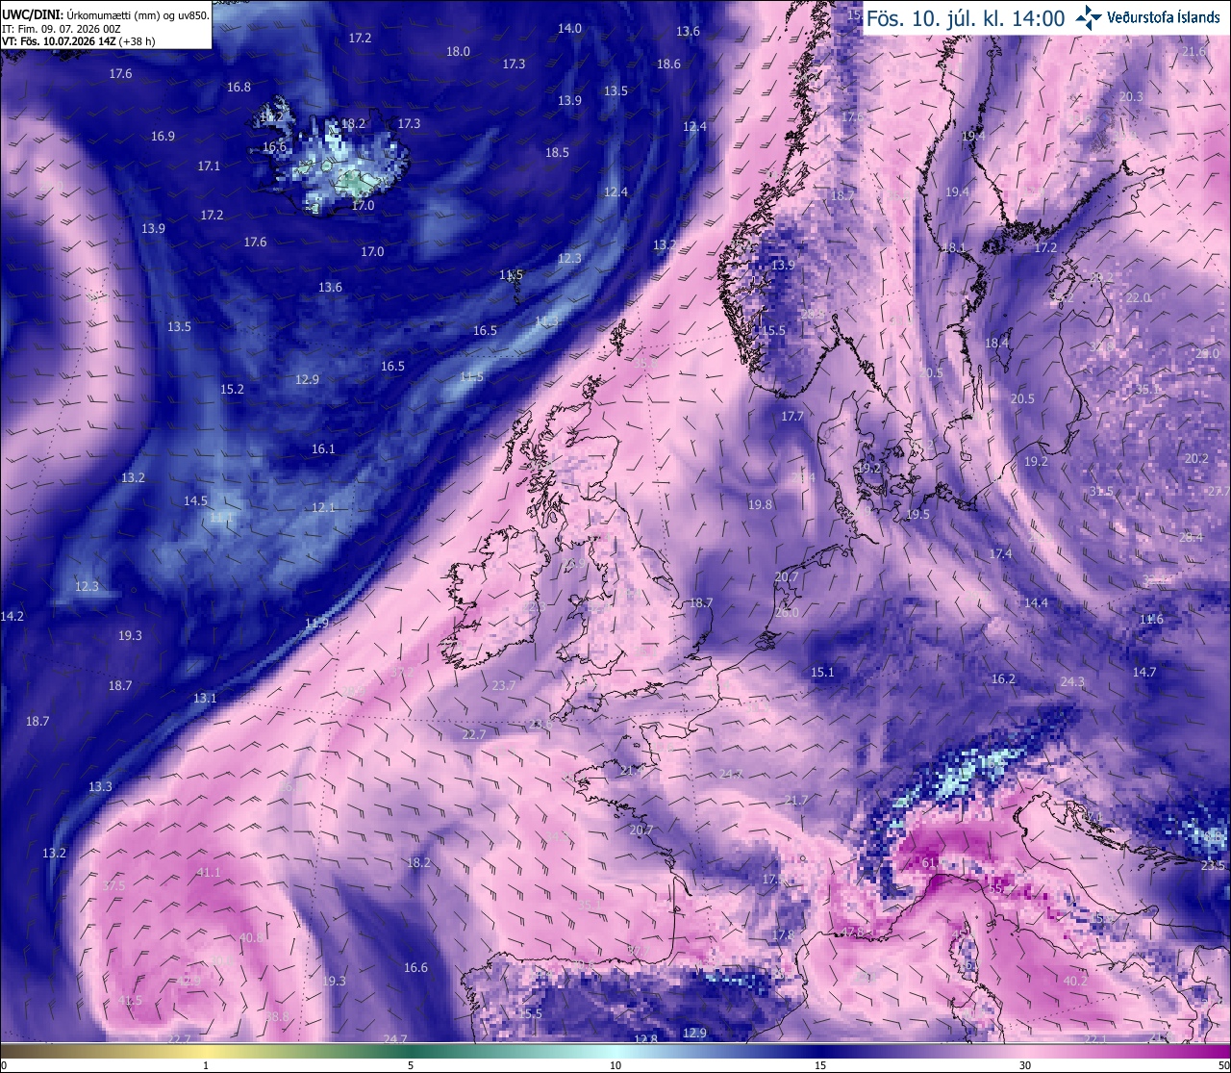Click the Veðurstofa Íslands logo icon

(x=1089, y=17)
